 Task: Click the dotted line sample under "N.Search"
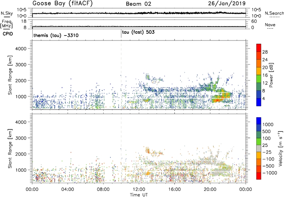(x=275, y=17)
